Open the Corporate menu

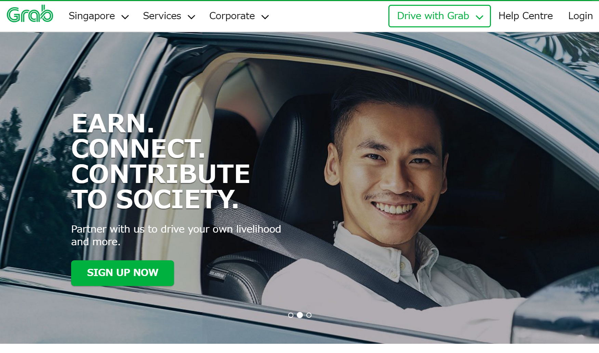pyautogui.click(x=239, y=16)
